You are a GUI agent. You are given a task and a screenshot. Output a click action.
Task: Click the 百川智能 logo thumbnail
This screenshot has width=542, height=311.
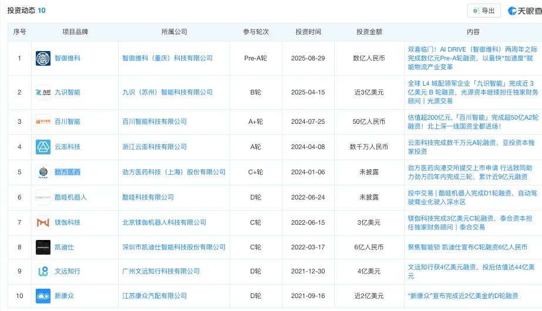43,121
